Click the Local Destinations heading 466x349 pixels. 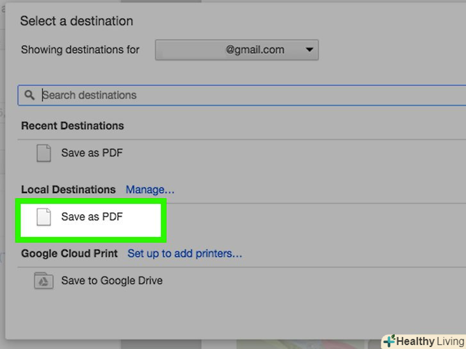coord(68,190)
